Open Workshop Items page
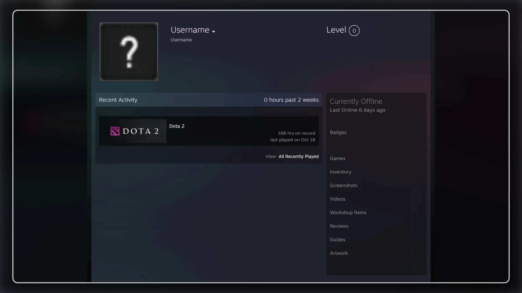Screen dimensions: 522x293 [x=348, y=213]
